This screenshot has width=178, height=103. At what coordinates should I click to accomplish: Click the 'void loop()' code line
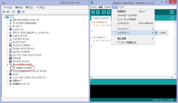[x=98, y=37]
